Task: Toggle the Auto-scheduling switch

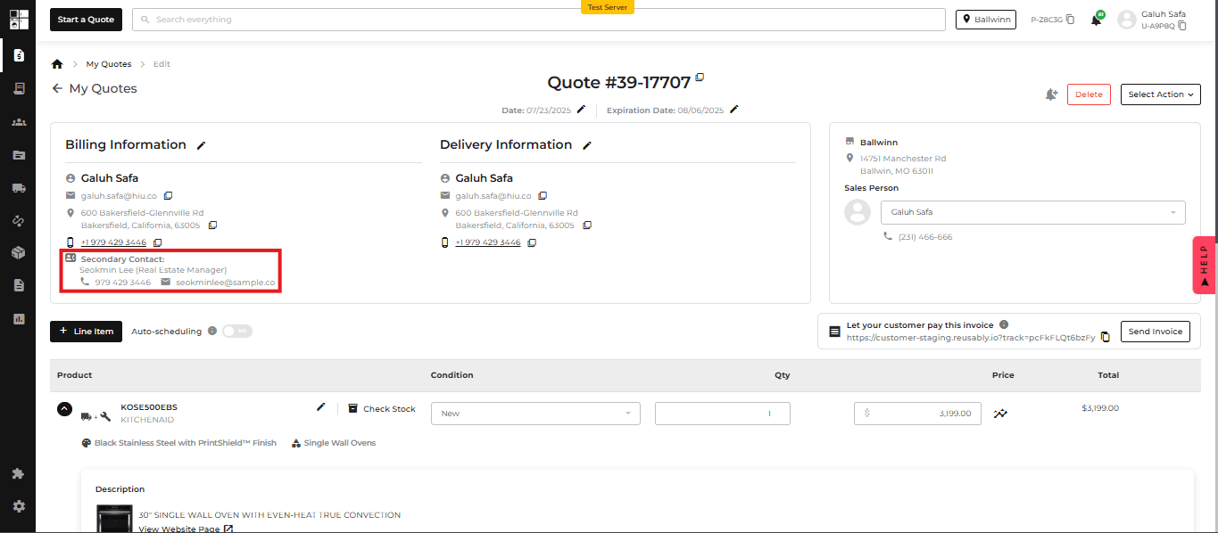Action: pyautogui.click(x=237, y=331)
